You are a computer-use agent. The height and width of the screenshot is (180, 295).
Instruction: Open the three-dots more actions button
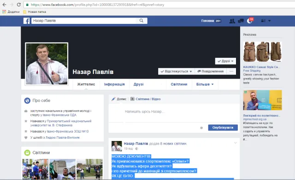click(x=231, y=72)
